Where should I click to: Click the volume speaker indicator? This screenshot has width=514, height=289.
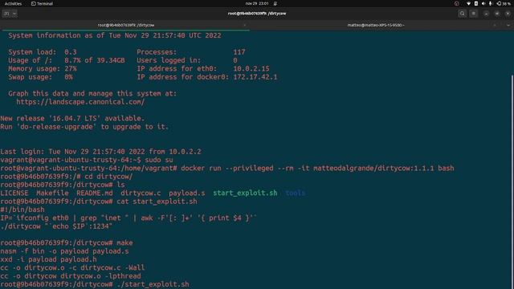coord(483,3)
